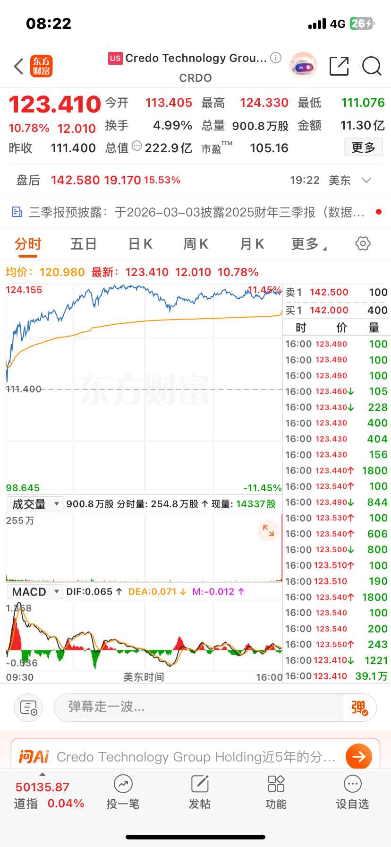
Task: Tap the 买1 142.000 order row
Action: point(336,310)
